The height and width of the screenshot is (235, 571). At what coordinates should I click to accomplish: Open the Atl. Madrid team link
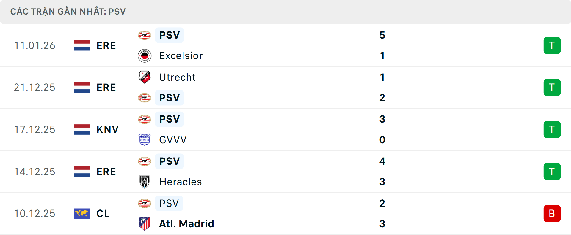(186, 224)
